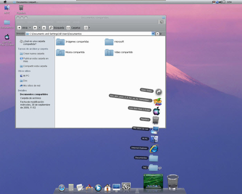The image size is (242, 194).
Task: Open the Atrás history dropdown arrow
Action: 30,28
